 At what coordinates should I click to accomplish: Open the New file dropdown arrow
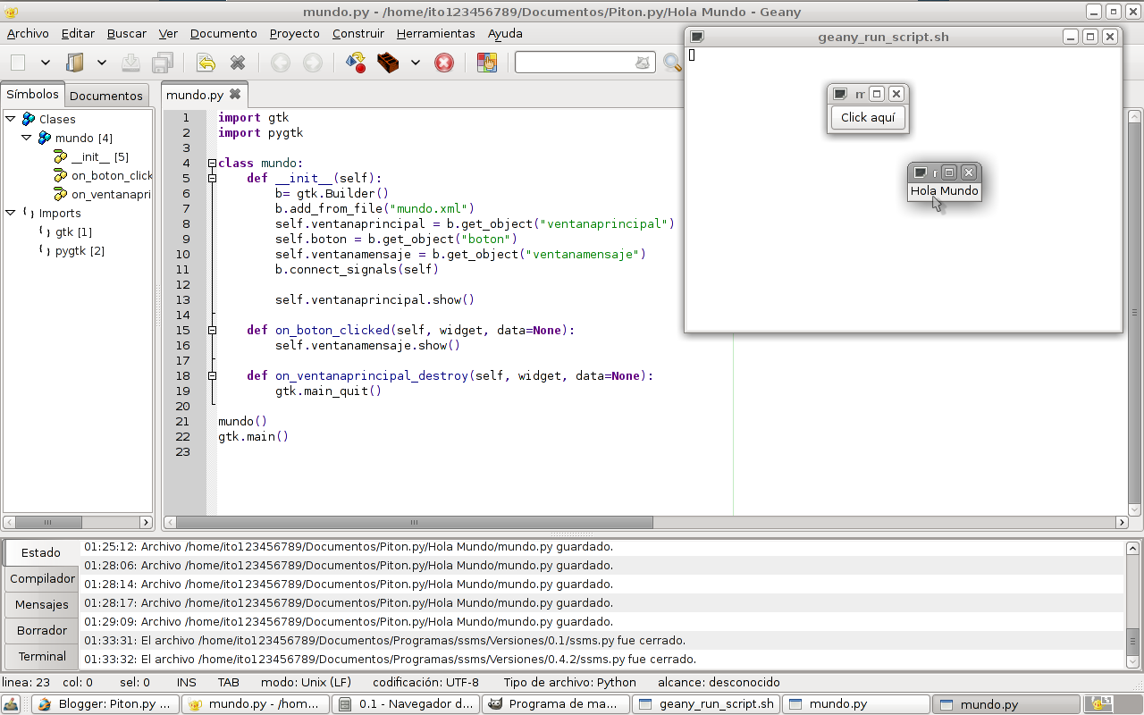45,63
